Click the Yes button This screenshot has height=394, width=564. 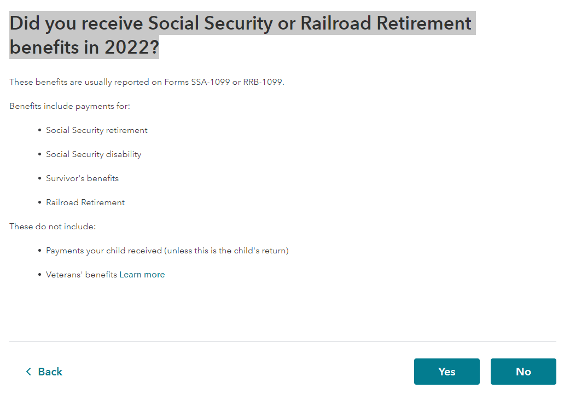446,372
